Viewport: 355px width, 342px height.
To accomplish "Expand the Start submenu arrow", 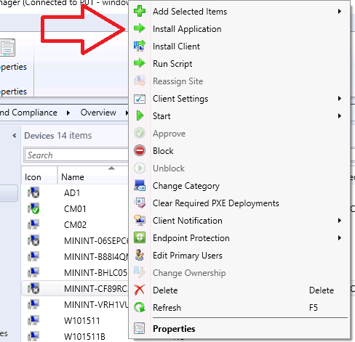I will (340, 116).
